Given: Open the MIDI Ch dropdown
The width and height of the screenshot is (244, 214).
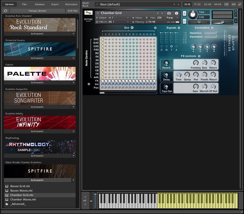Looking at the screenshot, I should pyautogui.click(x=113, y=22).
